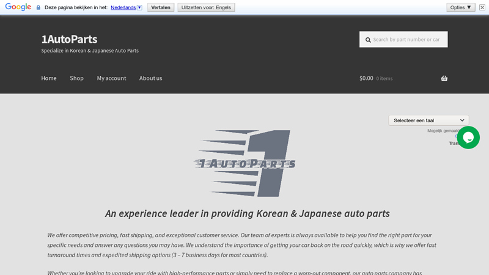Click the padlock icon in translate bar
The width and height of the screenshot is (489, 275).
tap(39, 7)
